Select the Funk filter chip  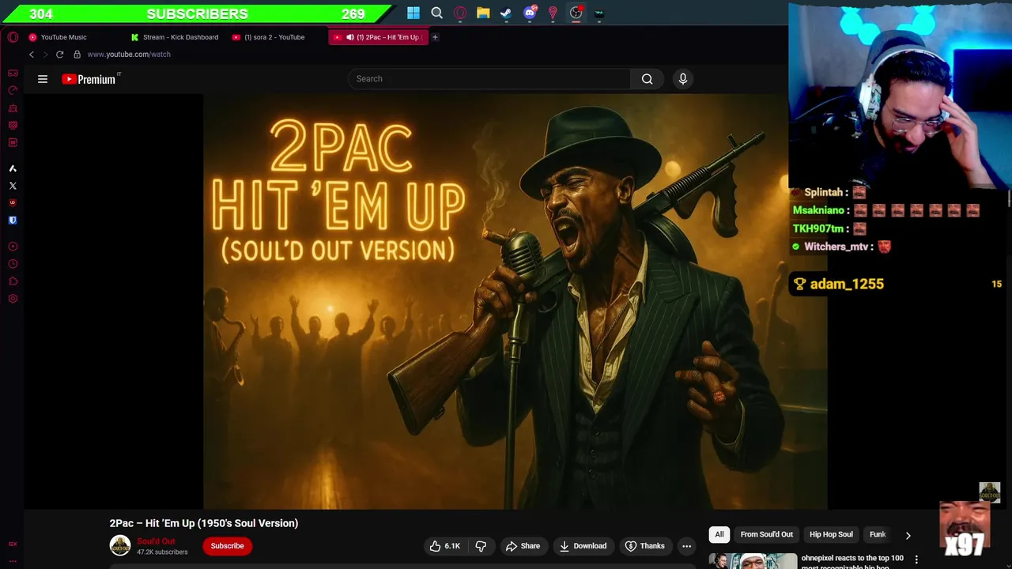(878, 534)
